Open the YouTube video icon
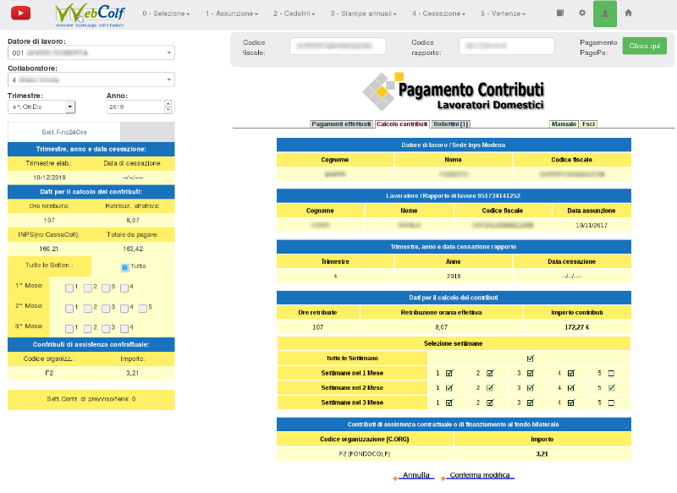Screen dimensions: 677x493 [x=19, y=13]
